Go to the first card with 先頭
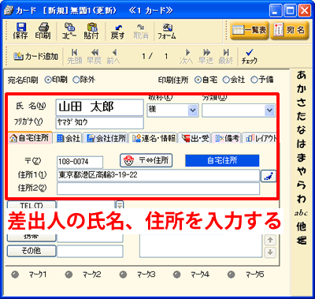 click(75, 56)
